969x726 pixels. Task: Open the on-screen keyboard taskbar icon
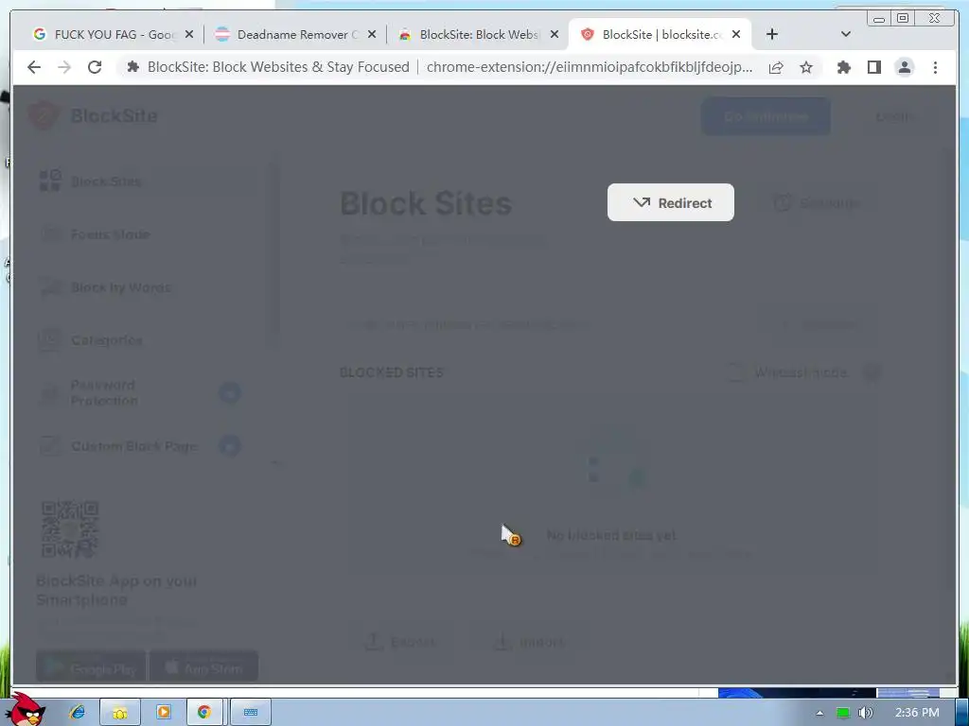[x=250, y=712]
